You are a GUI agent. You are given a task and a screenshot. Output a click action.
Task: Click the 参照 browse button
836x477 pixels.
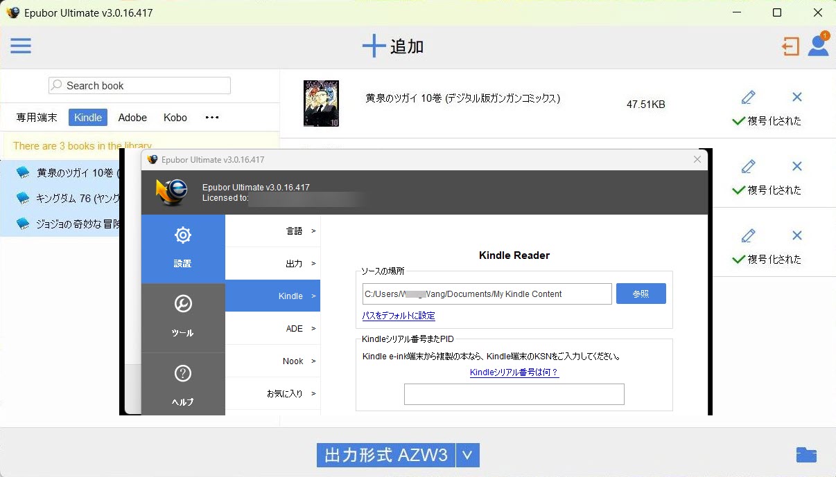(641, 294)
